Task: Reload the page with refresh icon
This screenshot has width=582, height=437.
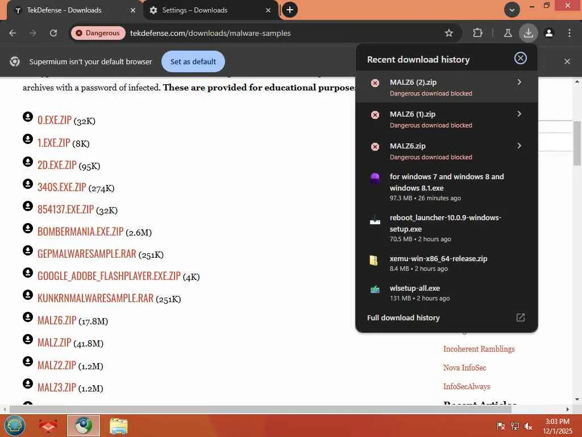Action: coord(53,33)
